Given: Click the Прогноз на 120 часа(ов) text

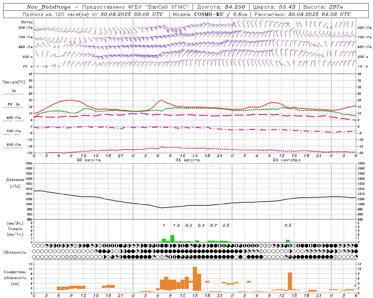Looking at the screenshot, I should point(56,14).
